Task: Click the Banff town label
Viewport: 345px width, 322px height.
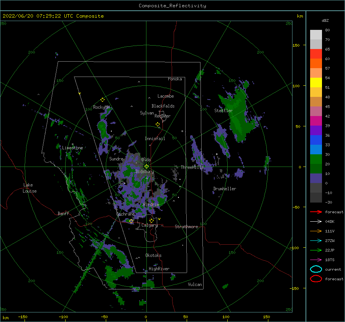Action: point(63,213)
